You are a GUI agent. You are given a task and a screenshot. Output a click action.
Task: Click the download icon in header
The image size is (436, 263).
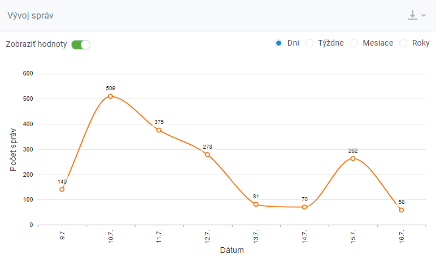412,15
